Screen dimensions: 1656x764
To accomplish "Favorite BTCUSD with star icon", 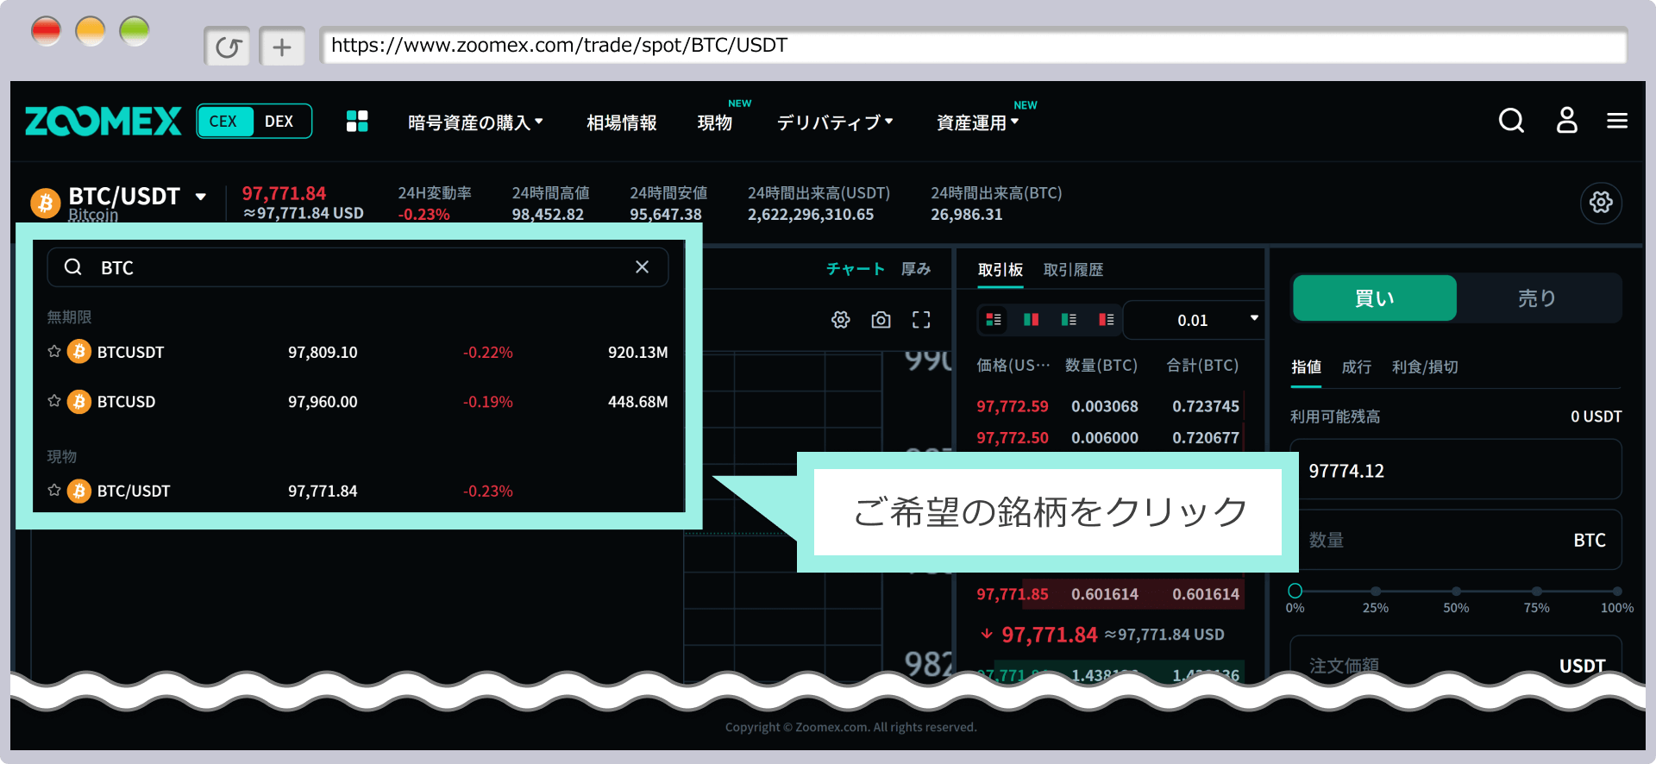I will [x=54, y=401].
